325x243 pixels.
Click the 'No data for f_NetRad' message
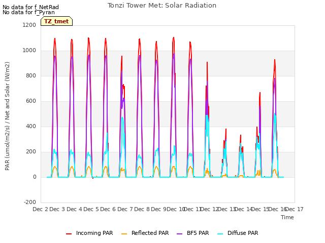coord(30,7)
